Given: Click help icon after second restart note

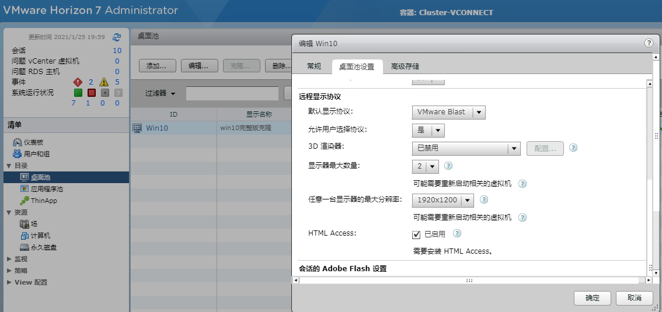Looking at the screenshot, I should pyautogui.click(x=522, y=218).
